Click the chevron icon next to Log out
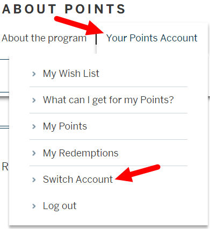The image size is (210, 229). (x=34, y=206)
